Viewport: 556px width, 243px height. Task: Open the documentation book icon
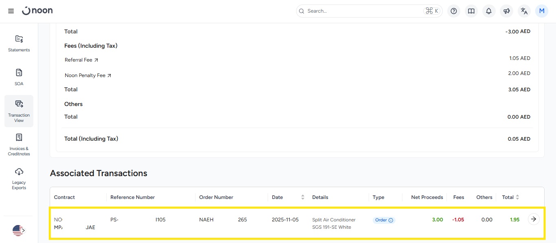tap(471, 11)
